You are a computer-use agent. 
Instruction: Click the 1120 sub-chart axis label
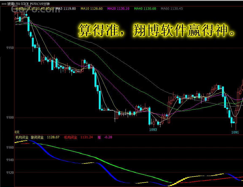(10, 173)
